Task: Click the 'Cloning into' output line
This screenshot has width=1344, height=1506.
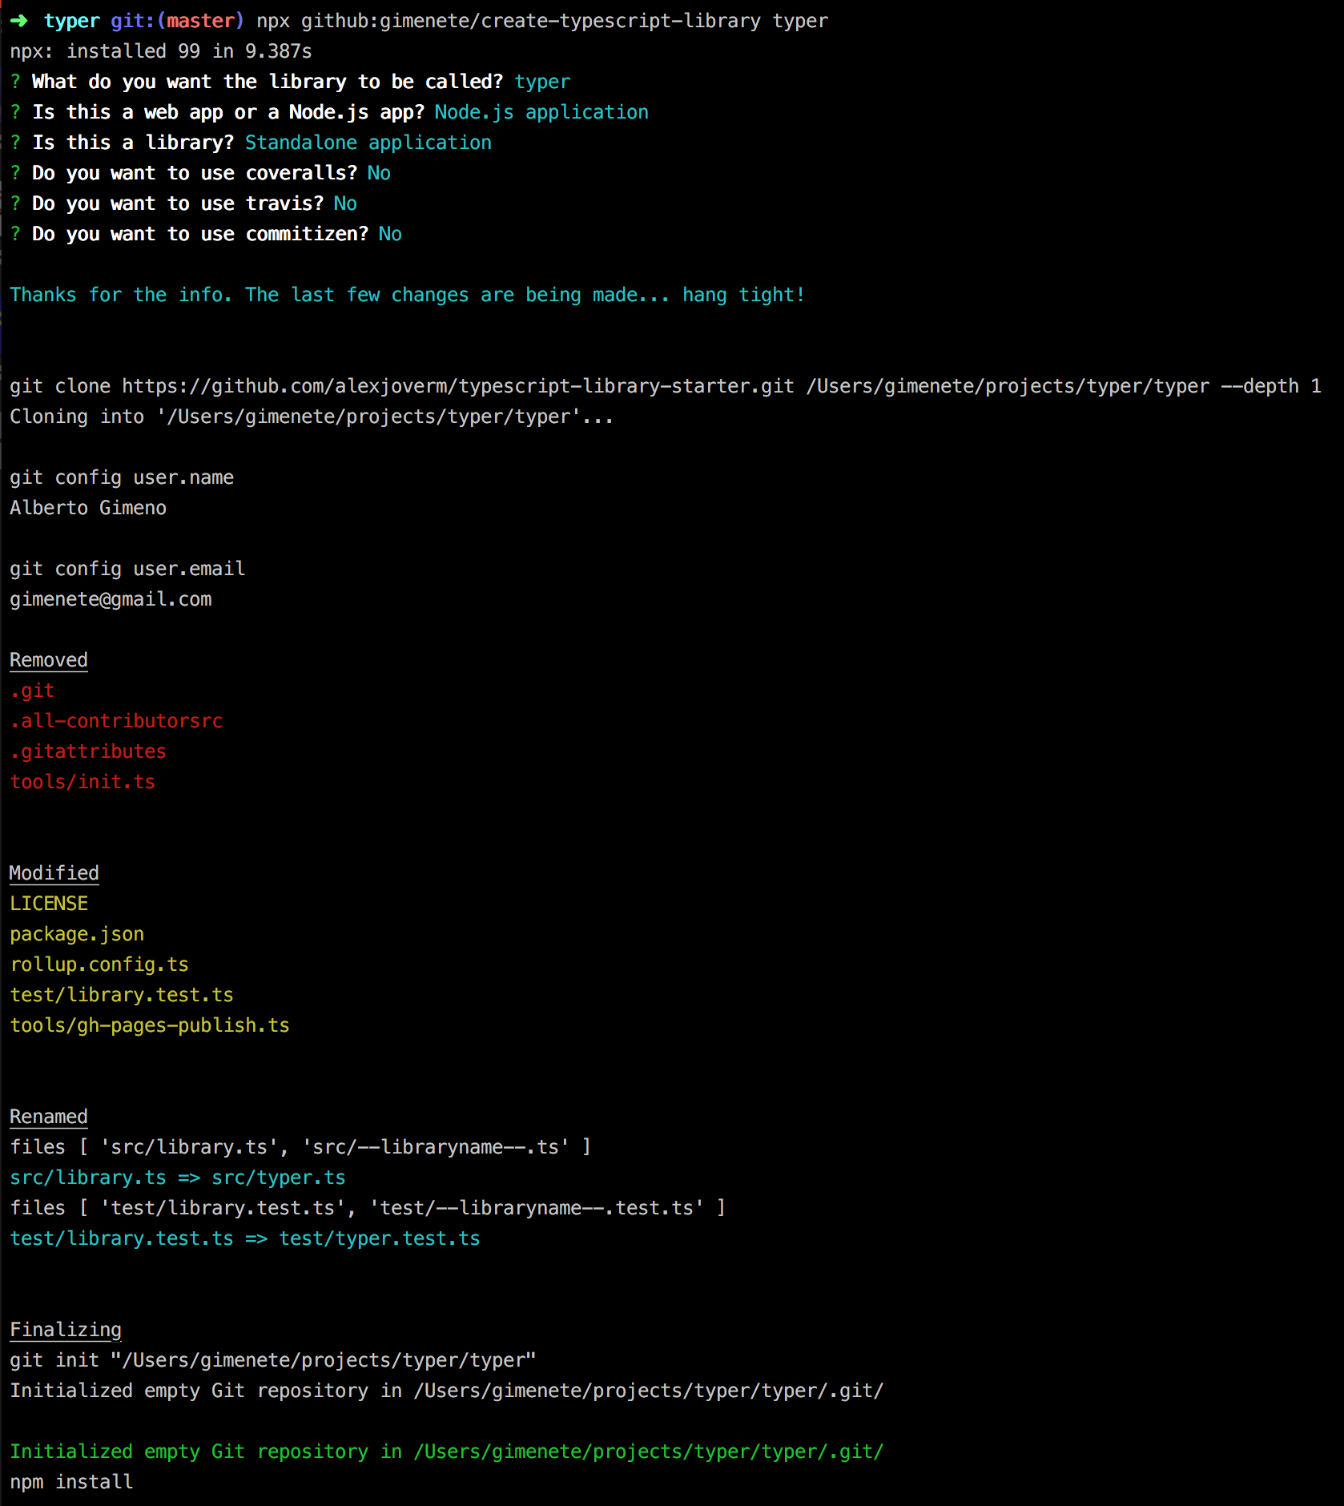Action: (x=312, y=417)
